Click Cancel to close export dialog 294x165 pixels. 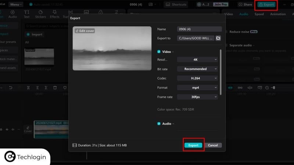[x=213, y=145]
